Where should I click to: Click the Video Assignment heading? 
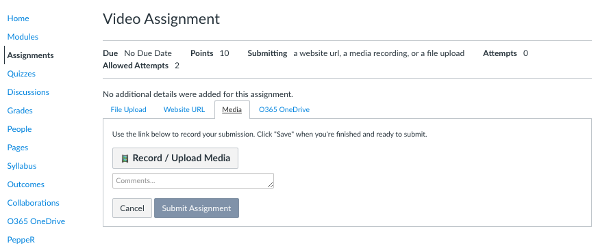162,18
